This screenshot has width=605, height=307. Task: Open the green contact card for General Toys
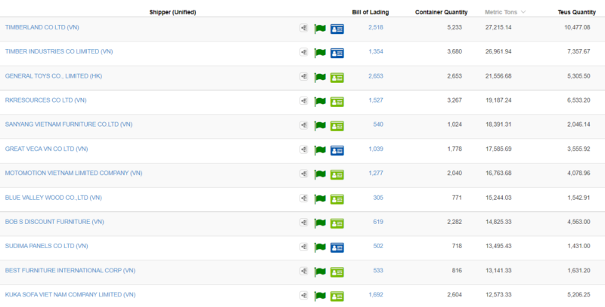tap(337, 77)
